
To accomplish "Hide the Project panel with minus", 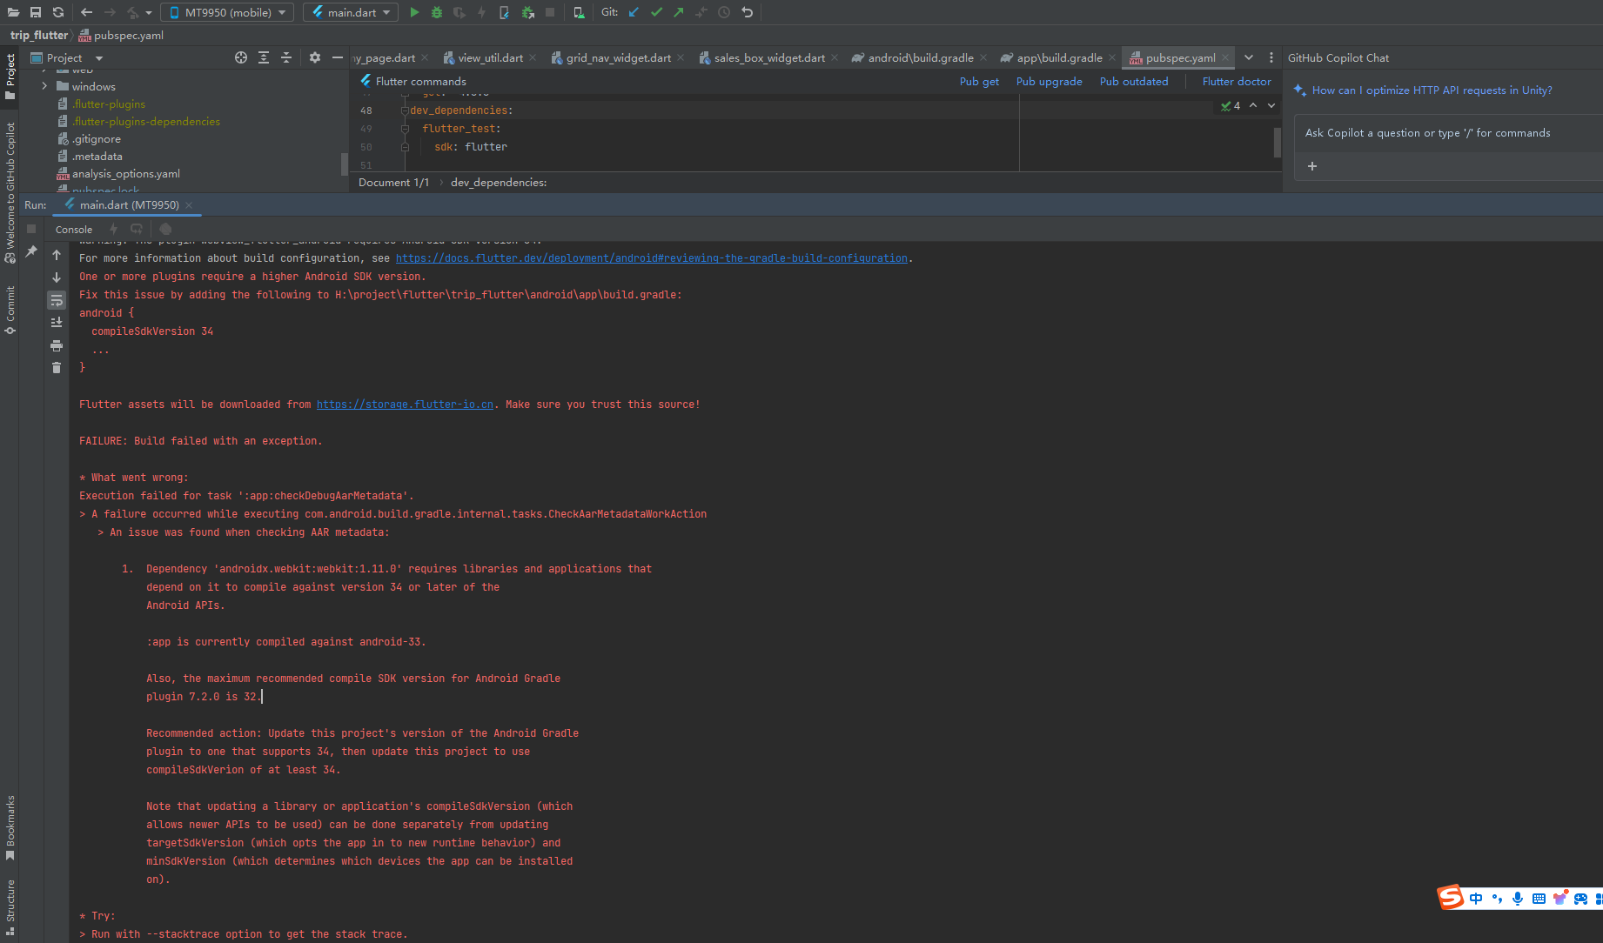I will [x=338, y=57].
